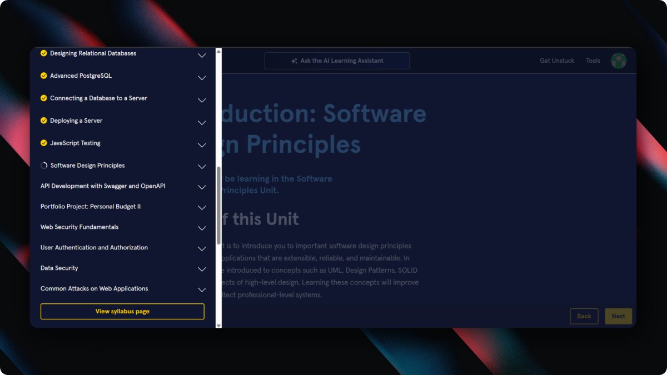Expand the Designing Relational Databases chevron

(202, 56)
